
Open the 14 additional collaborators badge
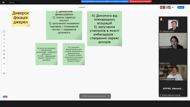pos(173,7)
